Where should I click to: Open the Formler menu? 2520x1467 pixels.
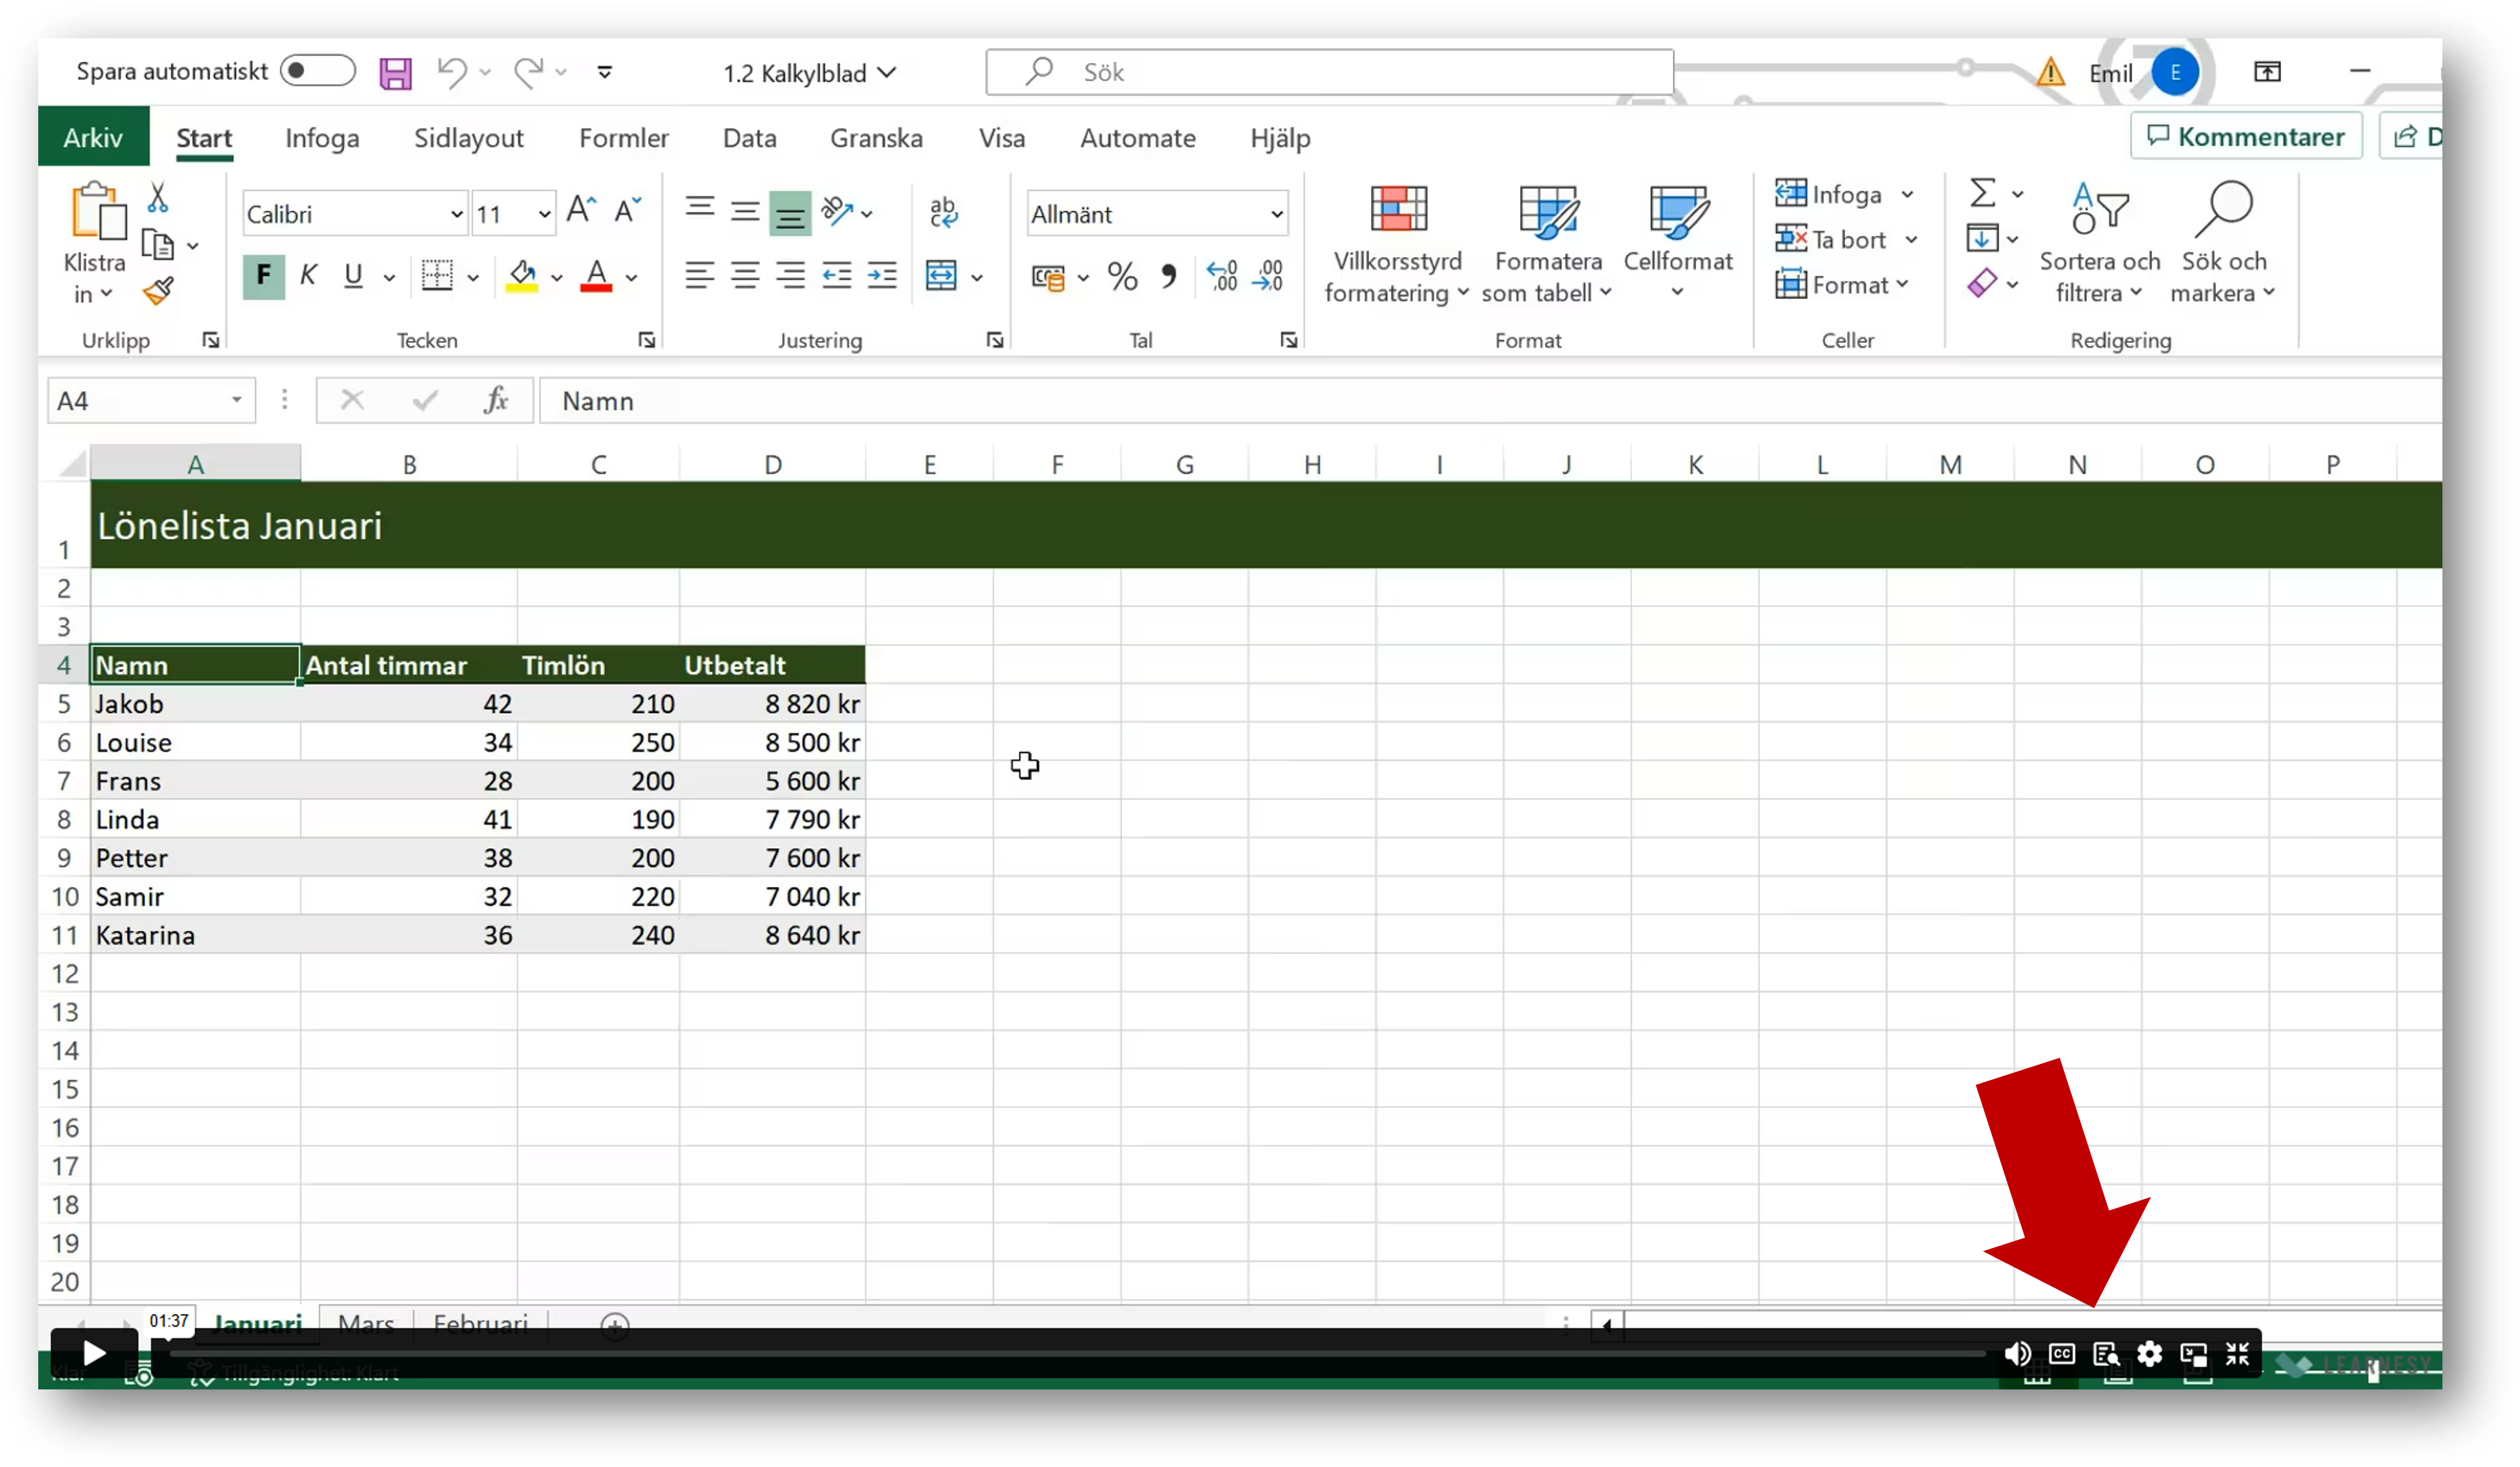pos(623,136)
